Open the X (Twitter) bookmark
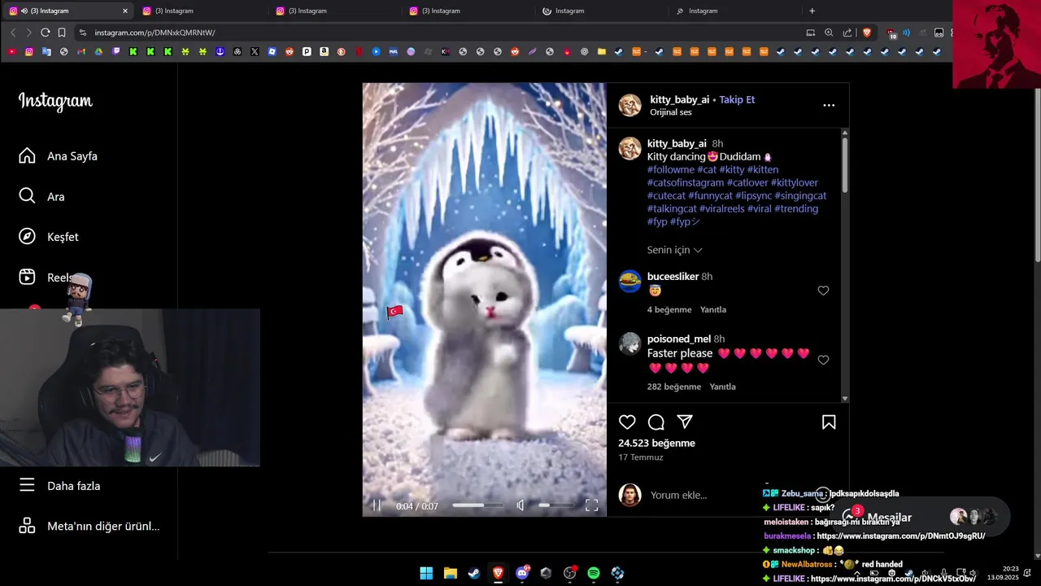The height and width of the screenshot is (586, 1041). click(255, 51)
